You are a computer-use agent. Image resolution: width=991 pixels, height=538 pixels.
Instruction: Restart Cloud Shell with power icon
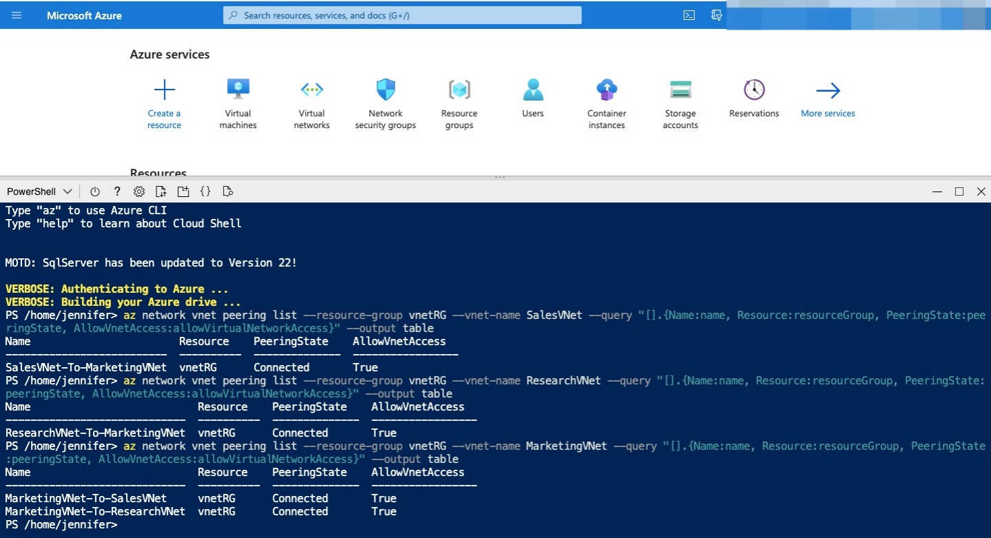pyautogui.click(x=95, y=192)
